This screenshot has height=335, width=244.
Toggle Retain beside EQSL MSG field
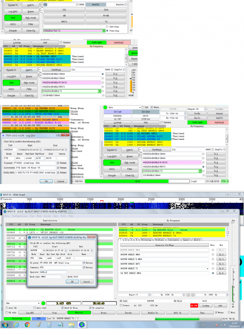point(58,173)
